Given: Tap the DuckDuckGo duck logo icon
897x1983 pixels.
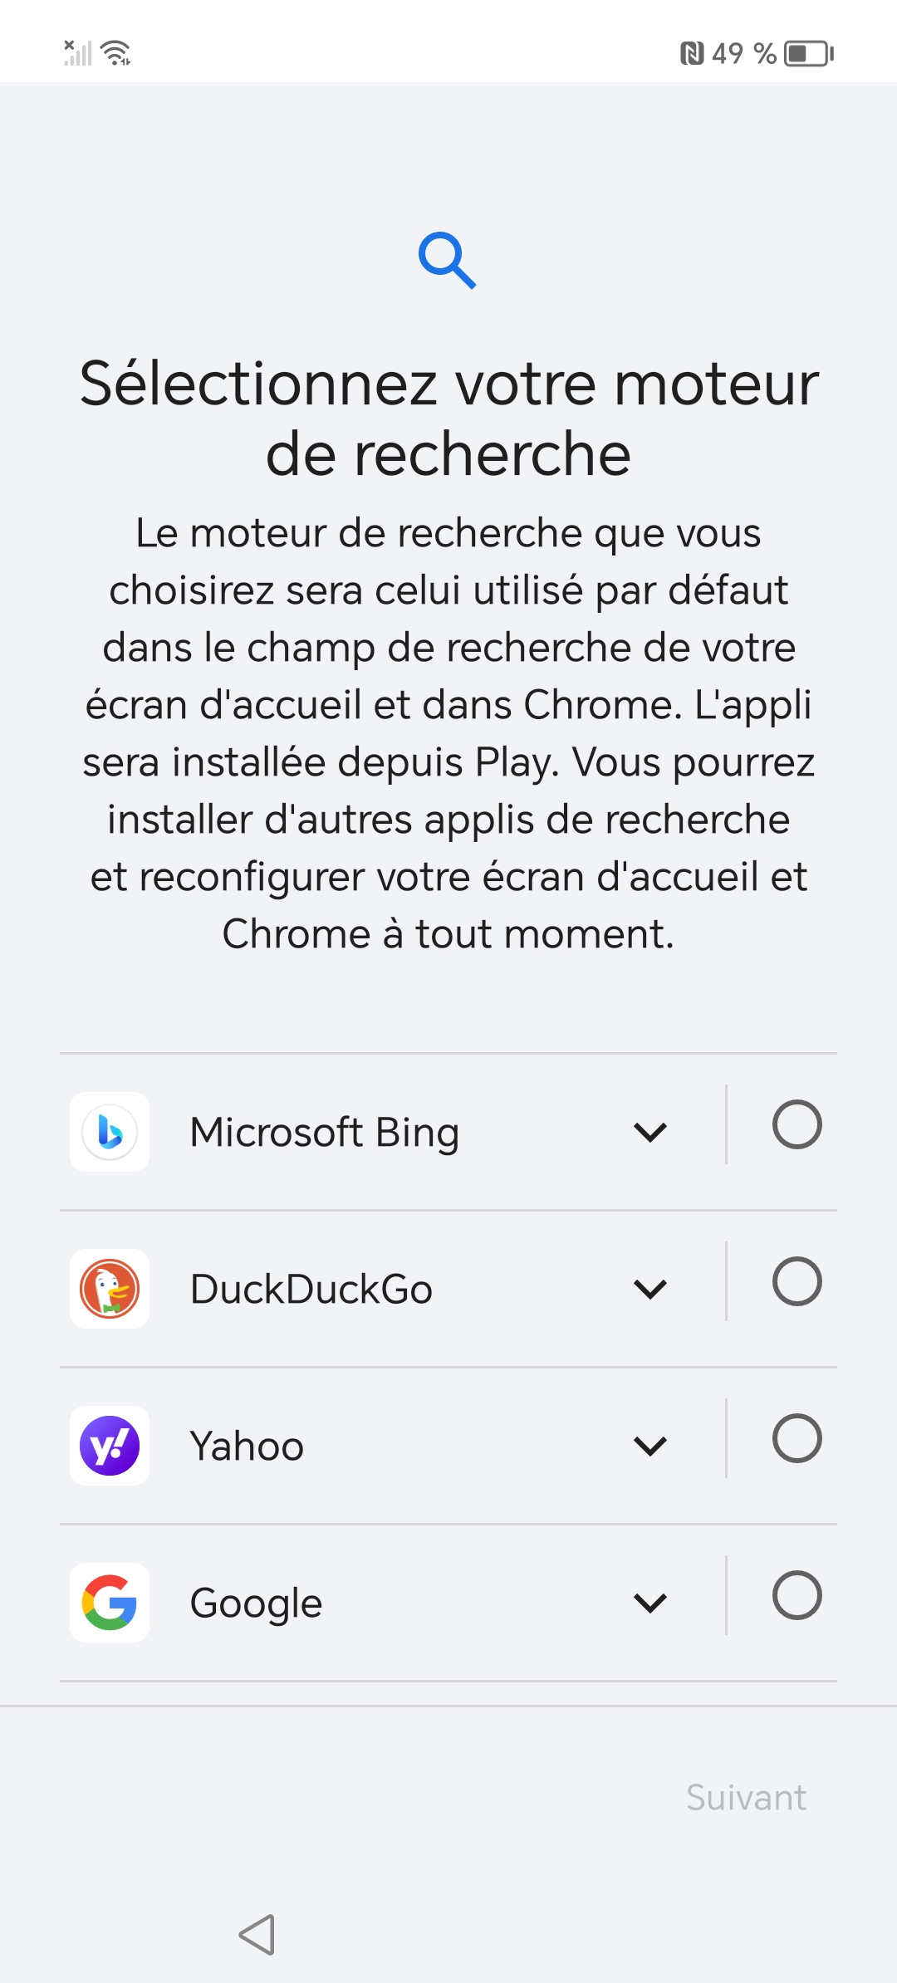Looking at the screenshot, I should coord(110,1289).
